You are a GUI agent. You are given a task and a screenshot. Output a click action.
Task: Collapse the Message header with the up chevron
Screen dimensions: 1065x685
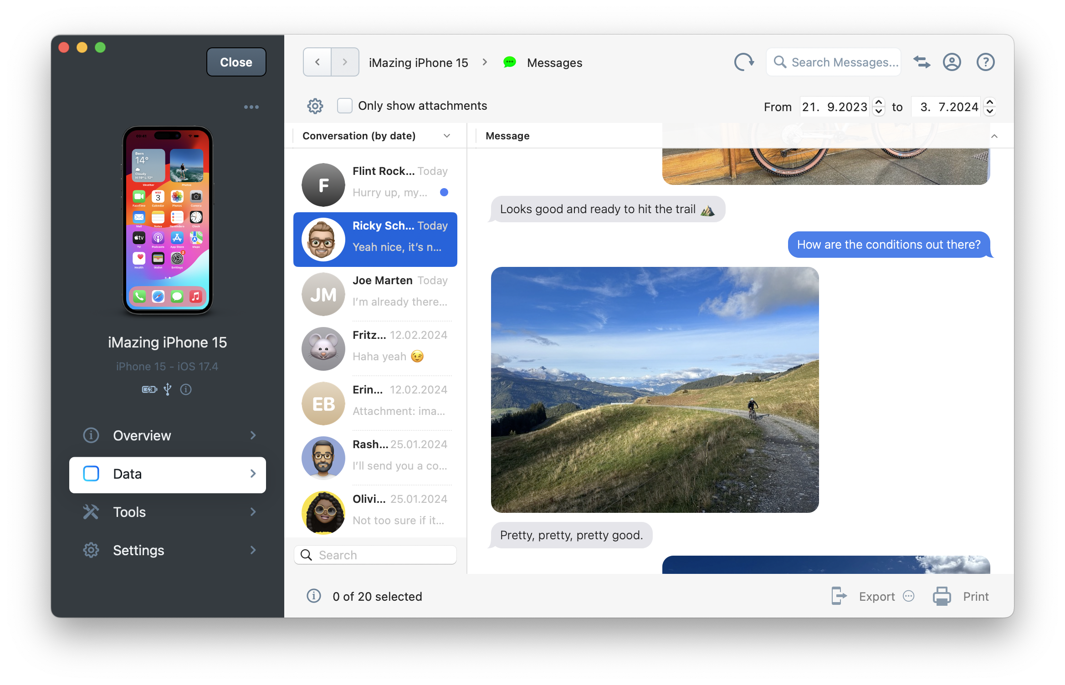pos(994,136)
